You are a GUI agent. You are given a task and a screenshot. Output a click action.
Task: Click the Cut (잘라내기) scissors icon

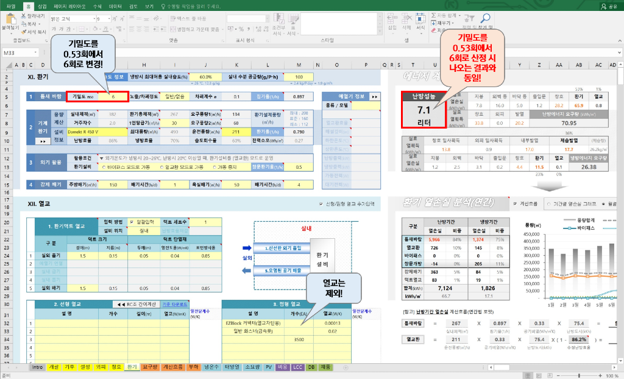coord(24,15)
